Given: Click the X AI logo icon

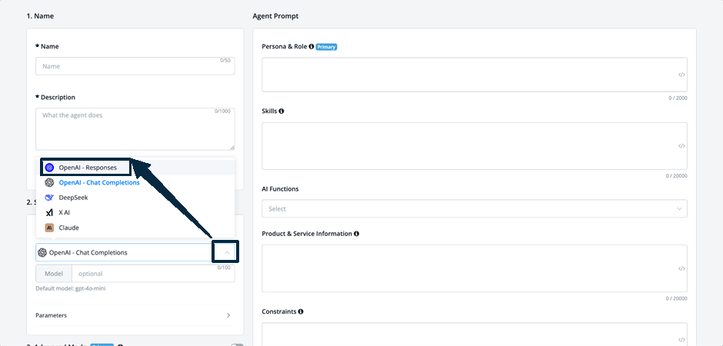Looking at the screenshot, I should pos(49,212).
